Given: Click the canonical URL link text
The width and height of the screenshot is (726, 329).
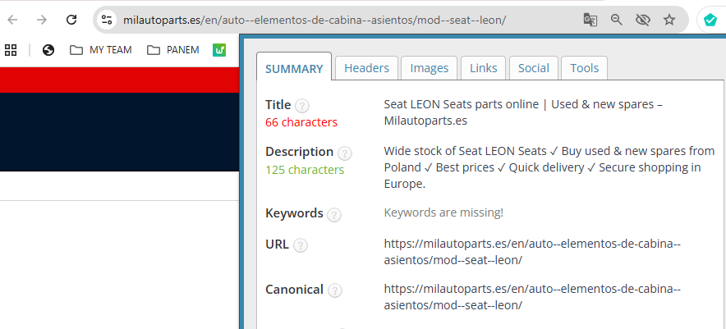Looking at the screenshot, I should pyautogui.click(x=532, y=297).
